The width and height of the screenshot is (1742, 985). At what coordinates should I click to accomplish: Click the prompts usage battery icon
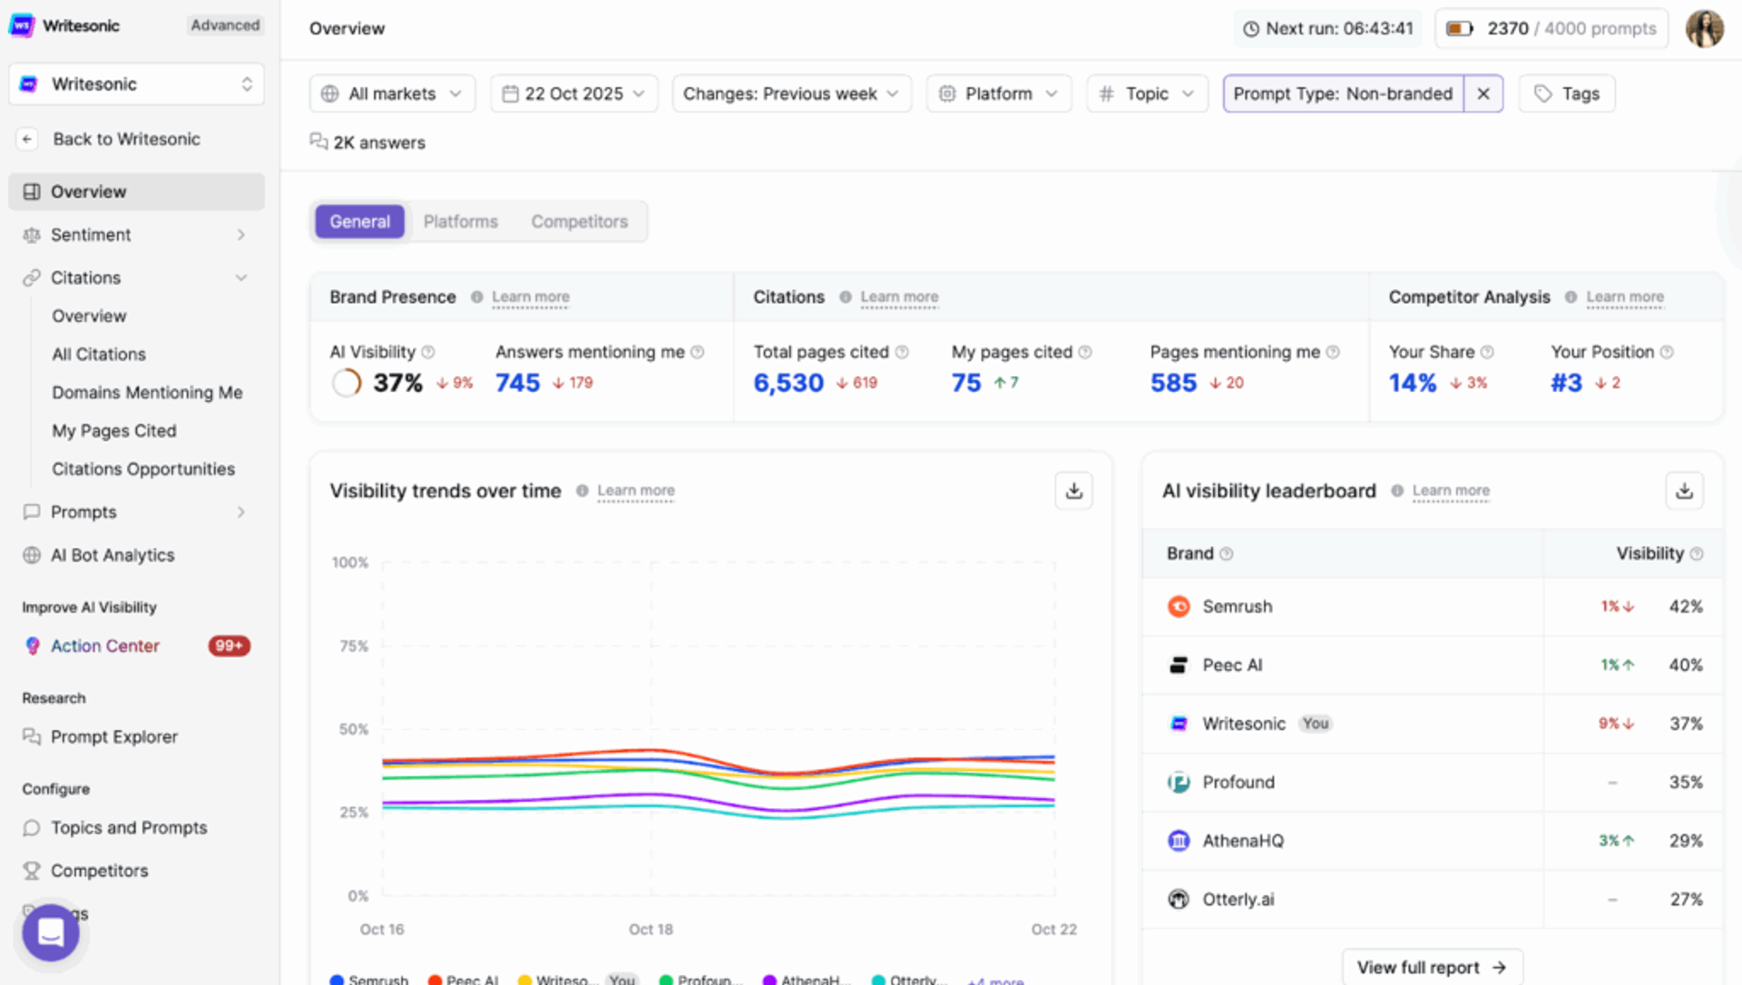(1460, 29)
